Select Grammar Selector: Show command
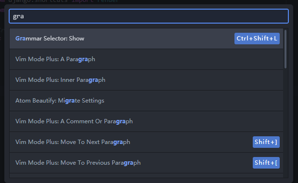 coord(146,39)
